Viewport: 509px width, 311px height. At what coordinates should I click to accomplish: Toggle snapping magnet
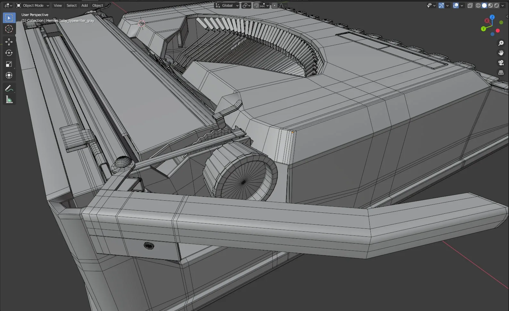pyautogui.click(x=256, y=5)
